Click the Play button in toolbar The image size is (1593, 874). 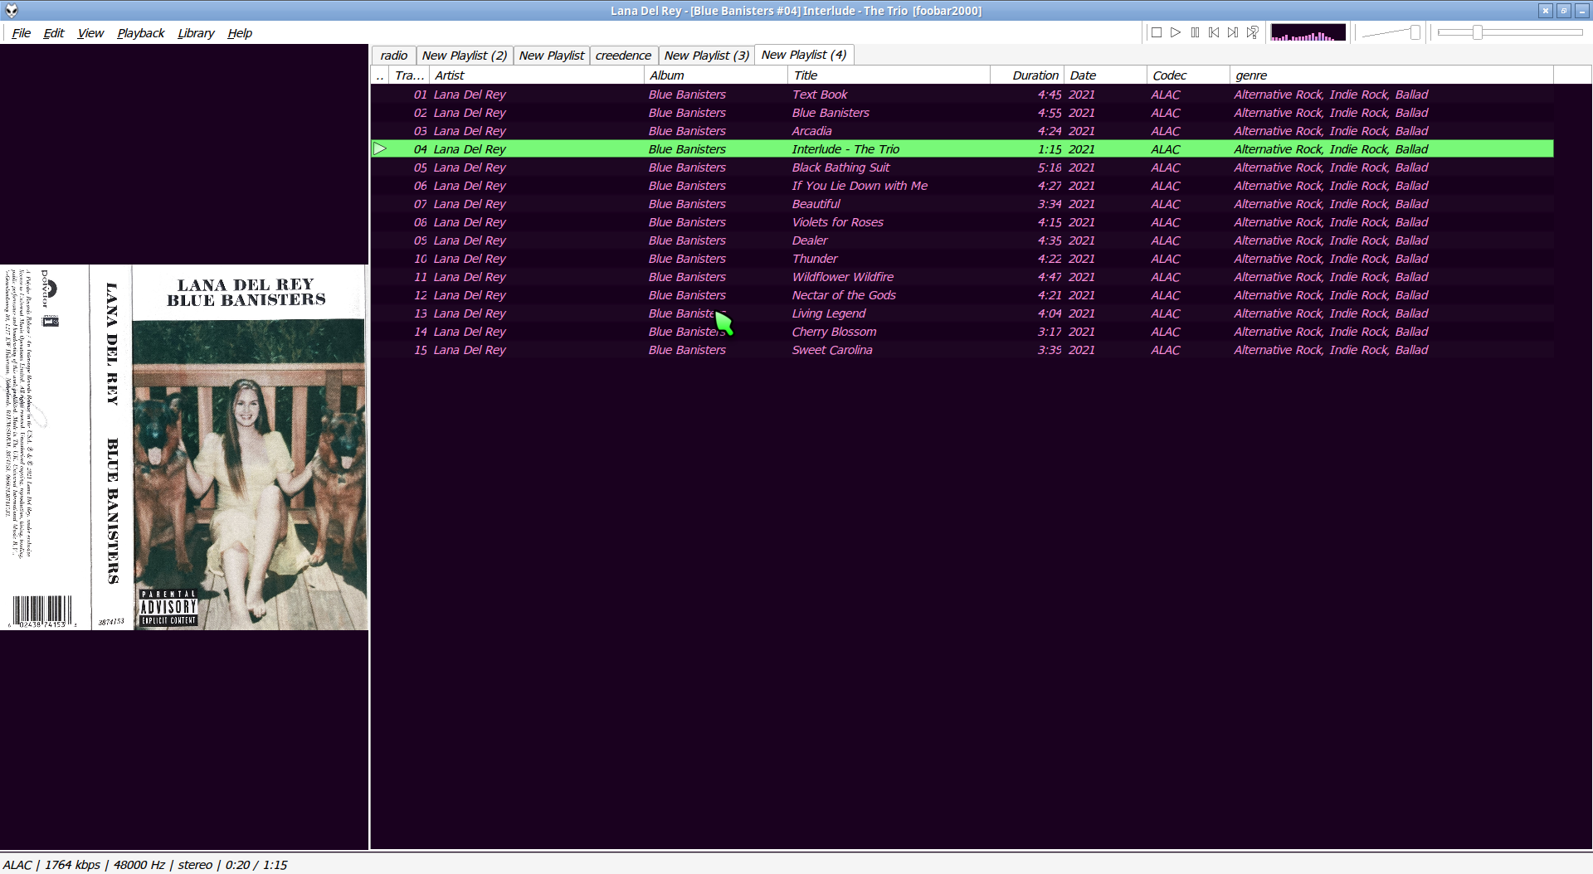[x=1176, y=32]
